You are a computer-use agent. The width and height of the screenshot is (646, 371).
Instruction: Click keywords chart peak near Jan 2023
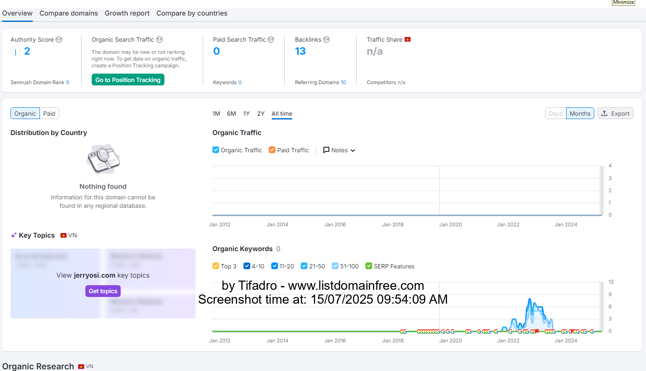pyautogui.click(x=530, y=299)
